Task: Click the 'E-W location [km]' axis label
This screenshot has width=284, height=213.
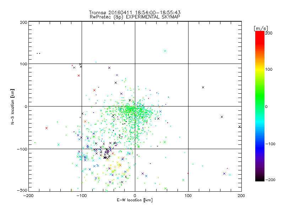Action: click(x=135, y=200)
